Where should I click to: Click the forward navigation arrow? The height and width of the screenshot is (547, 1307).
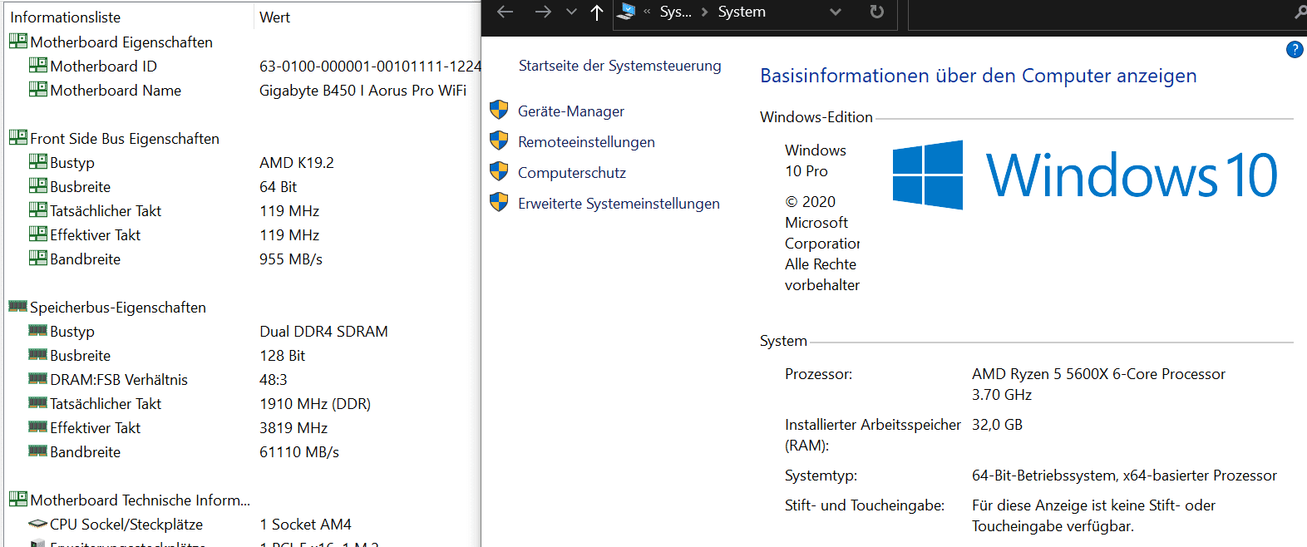(x=542, y=12)
